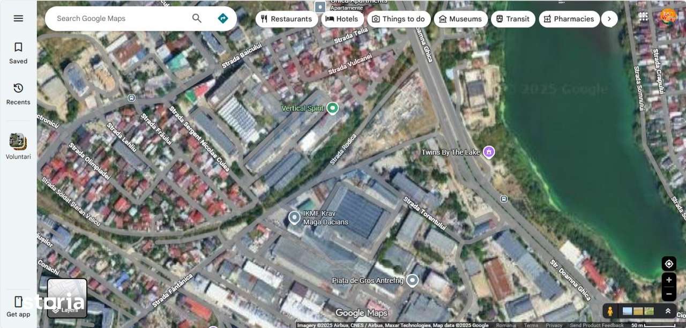Open the hamburger main menu
Viewport: 686px width, 328px height.
click(18, 18)
